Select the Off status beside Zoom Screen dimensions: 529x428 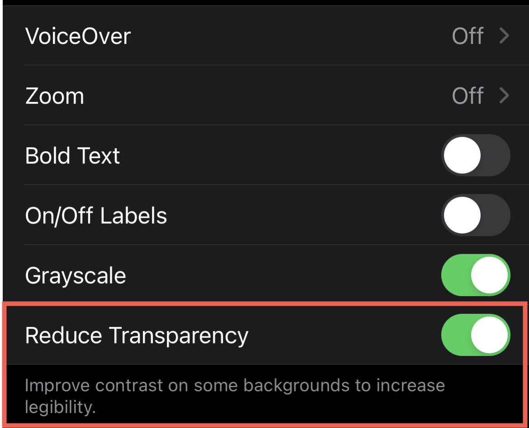click(x=468, y=96)
